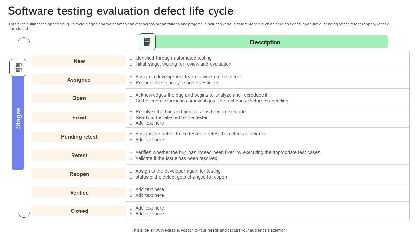The image size is (418, 235).
Task: Select the New stage label
Action: (x=79, y=61)
